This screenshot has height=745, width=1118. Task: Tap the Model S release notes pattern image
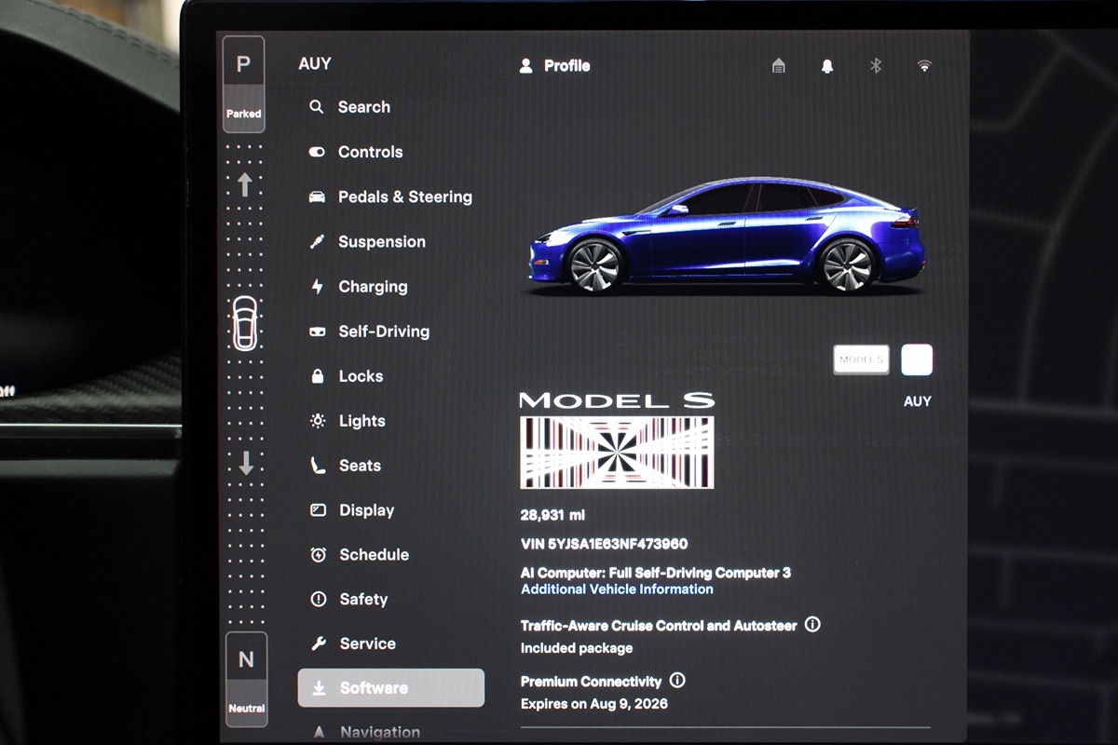[x=617, y=453]
